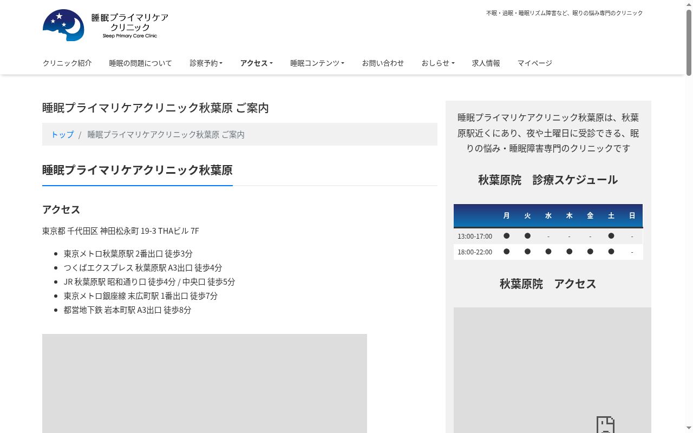Image resolution: width=693 pixels, height=433 pixels.
Task: Click the 水 column header in schedule
Action: (548, 215)
